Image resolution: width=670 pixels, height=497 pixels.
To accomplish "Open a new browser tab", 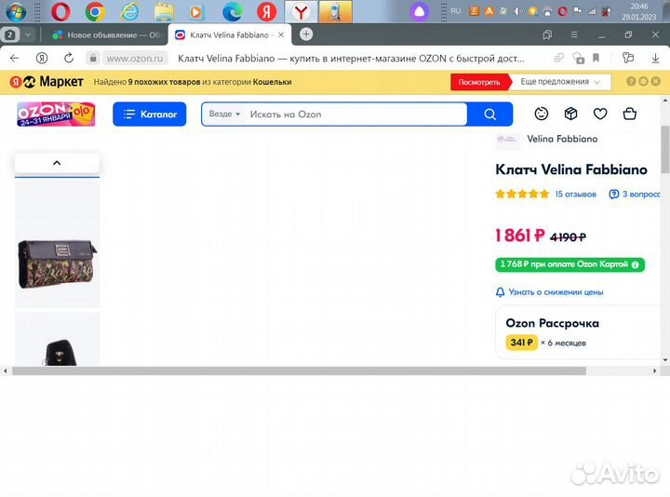I will coord(306,34).
